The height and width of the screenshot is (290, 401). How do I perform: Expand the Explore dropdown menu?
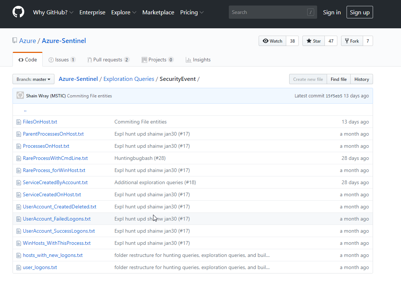[x=124, y=12]
